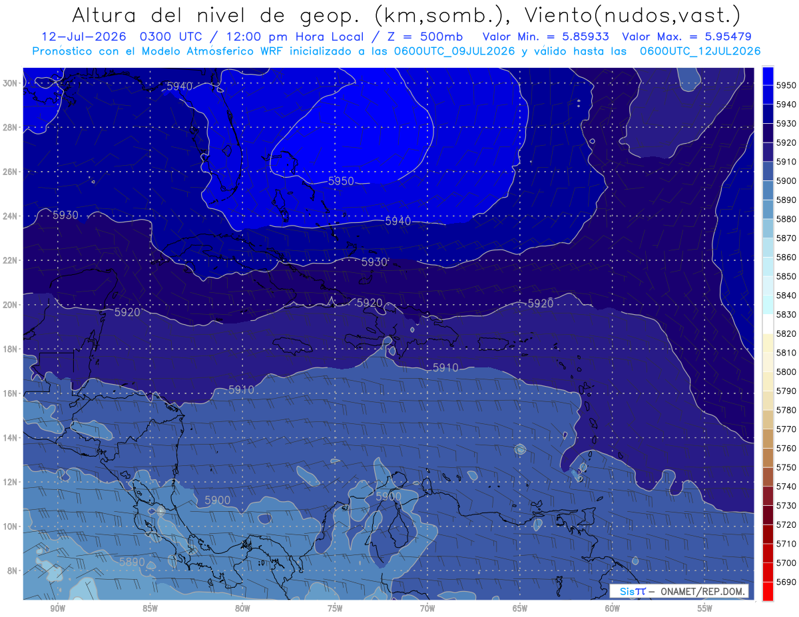Image resolution: width=799 pixels, height=617 pixels.
Task: Click the '20N' latitude axis label
Action: (11, 305)
